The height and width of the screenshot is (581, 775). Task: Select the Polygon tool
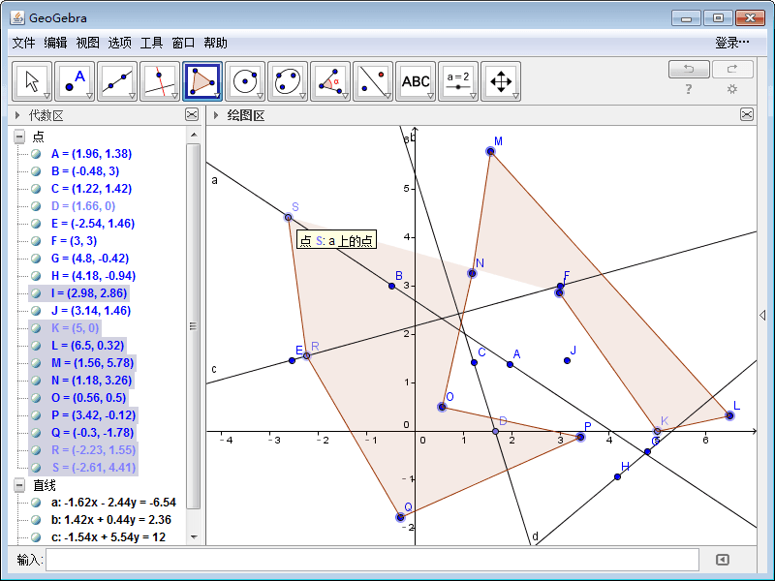coord(202,81)
